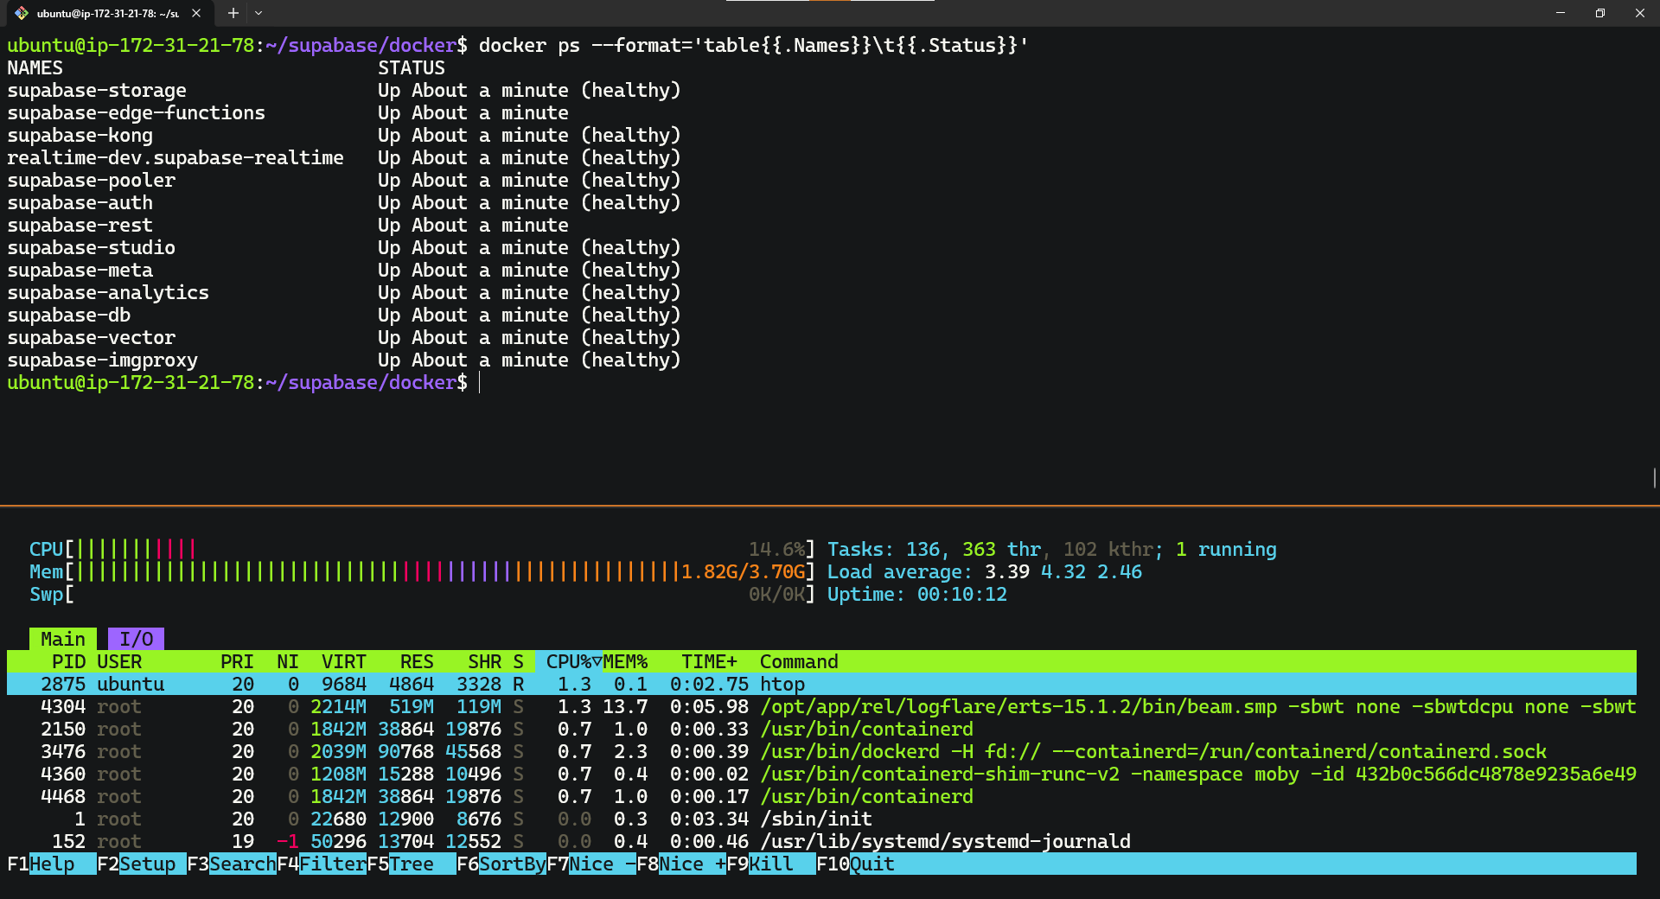This screenshot has width=1660, height=899.
Task: Open the new tab profile dropdown
Action: [x=259, y=13]
